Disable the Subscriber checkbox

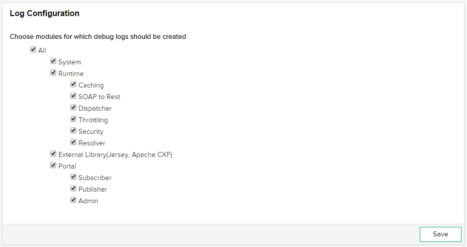pyautogui.click(x=73, y=177)
